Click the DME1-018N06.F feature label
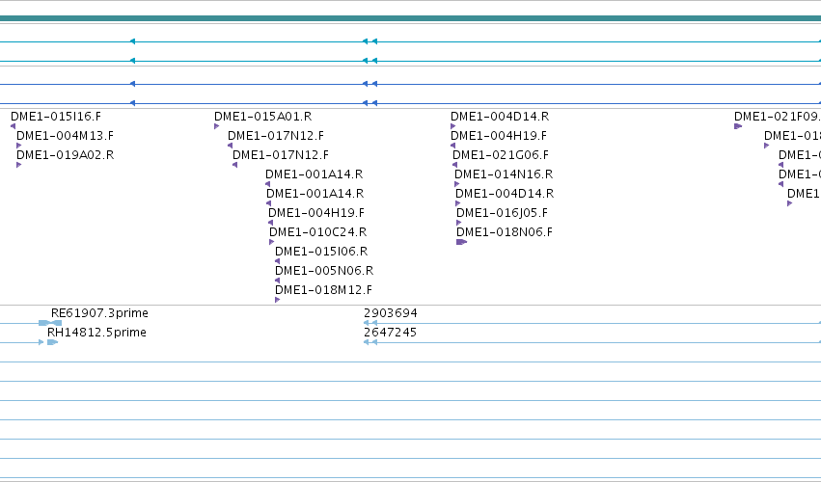 (x=505, y=231)
